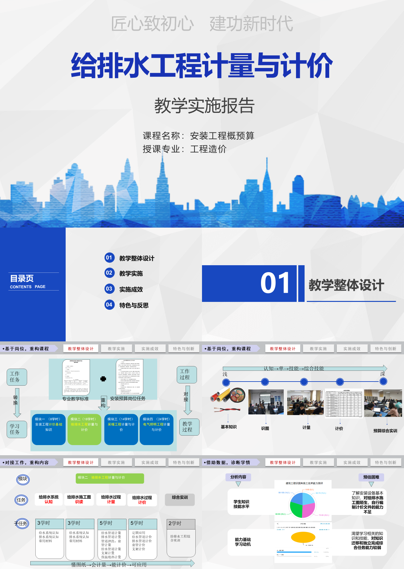Click the timeline dot above 识图 photo

tap(265, 382)
